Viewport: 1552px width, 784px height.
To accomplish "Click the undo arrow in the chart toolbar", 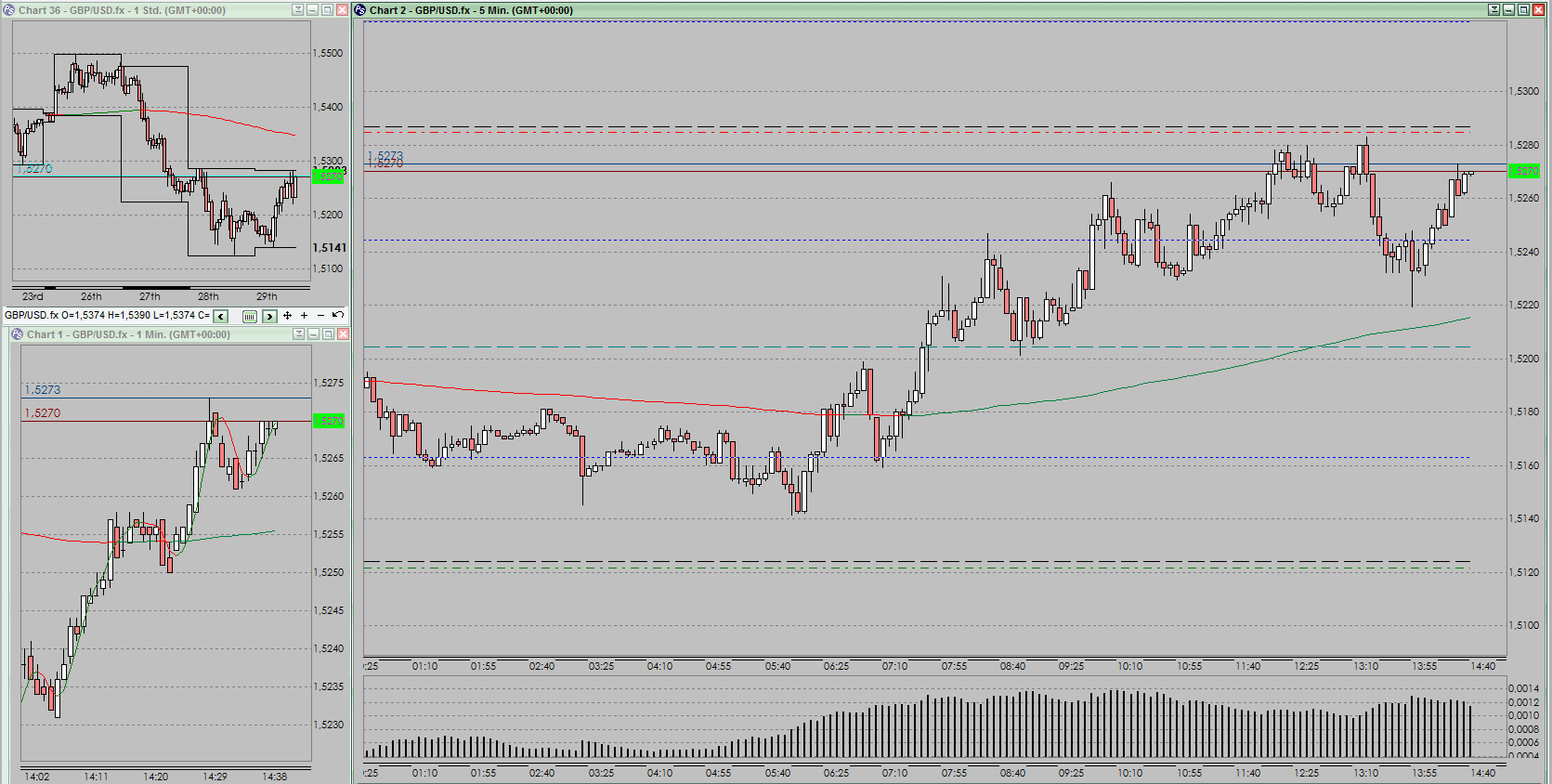I will coord(338,315).
